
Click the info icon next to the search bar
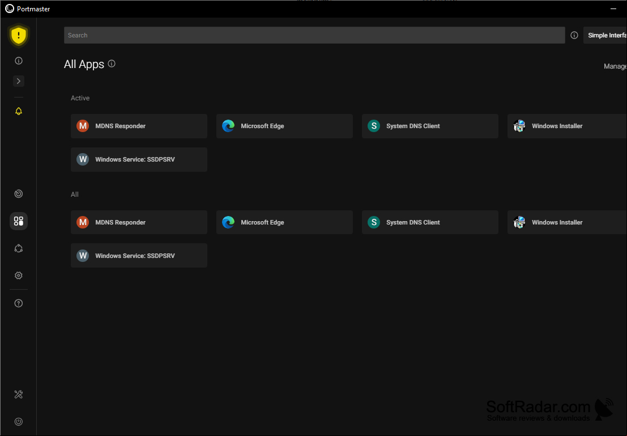pos(574,35)
